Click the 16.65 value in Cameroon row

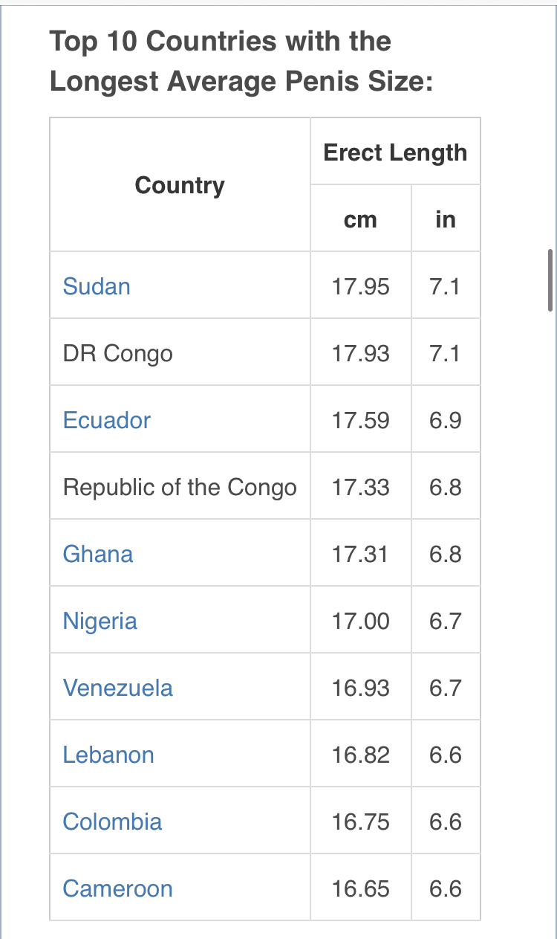click(360, 888)
